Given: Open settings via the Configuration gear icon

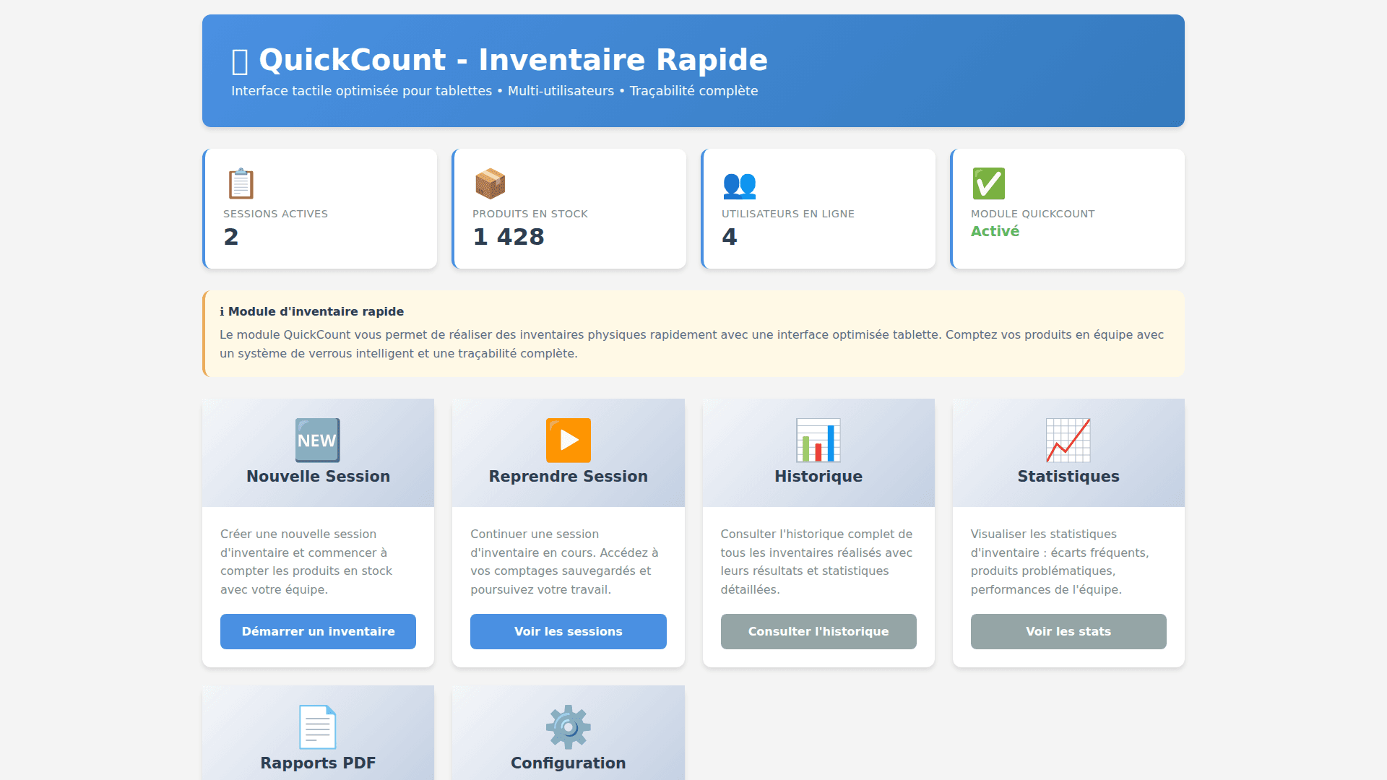Looking at the screenshot, I should (x=568, y=727).
